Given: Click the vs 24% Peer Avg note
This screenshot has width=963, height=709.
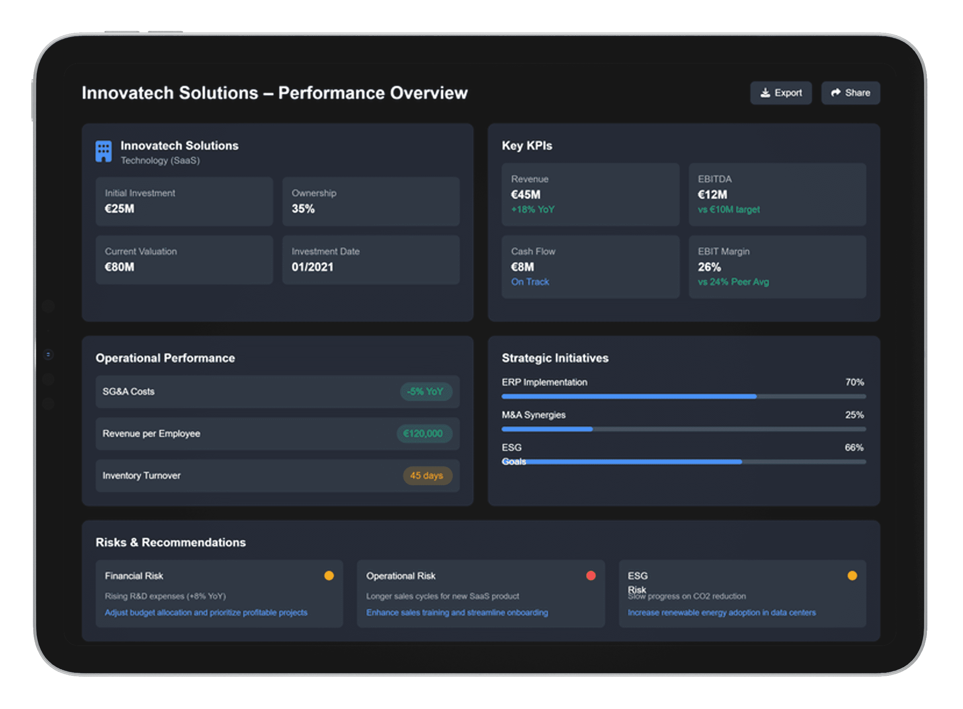Looking at the screenshot, I should point(734,282).
